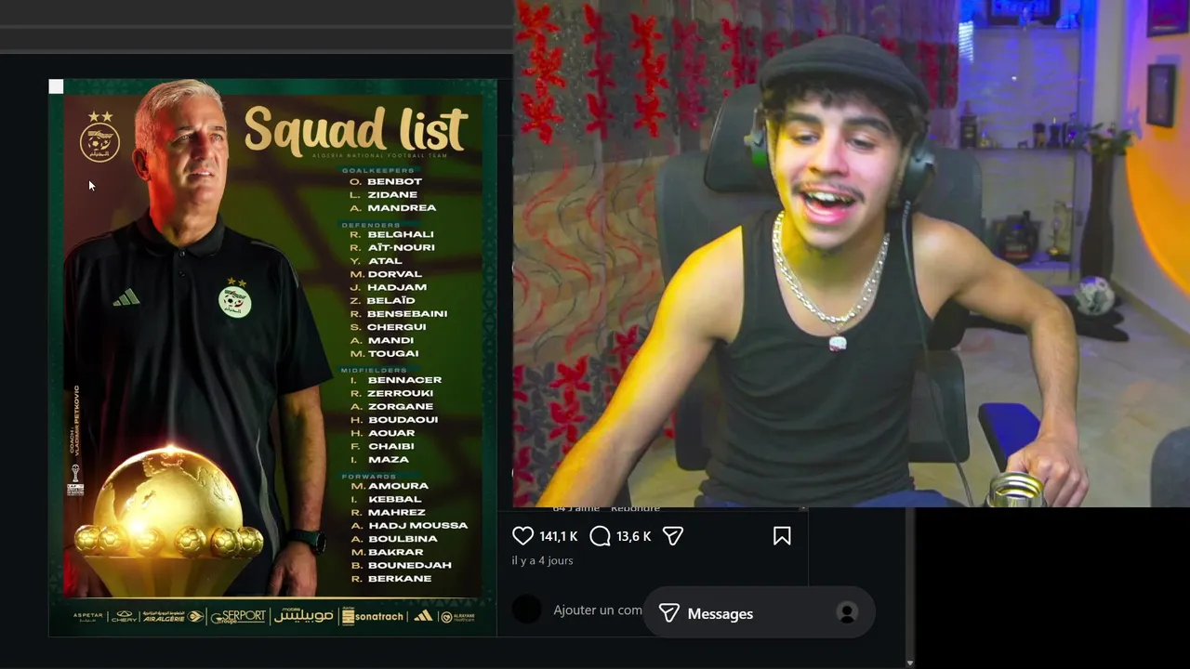This screenshot has width=1190, height=669.
Task: Click the 'il y a 4 jours' timestamp
Action: point(542,560)
